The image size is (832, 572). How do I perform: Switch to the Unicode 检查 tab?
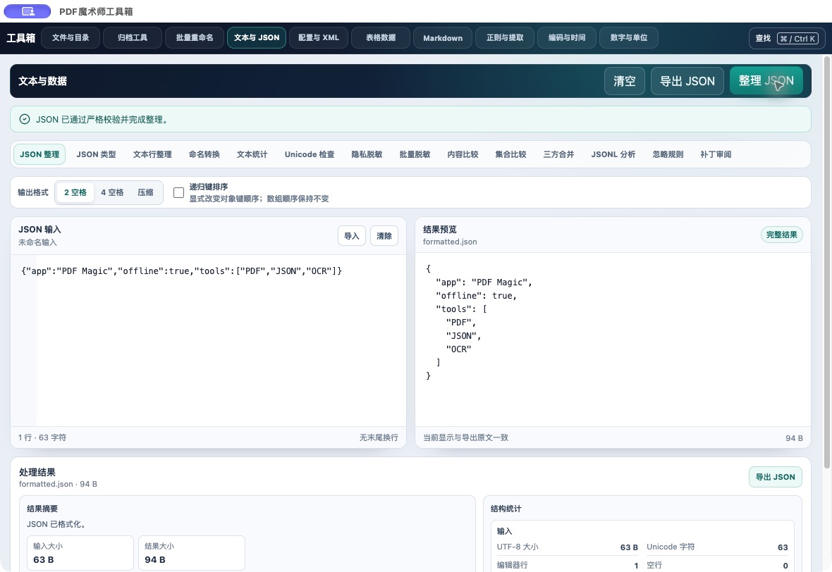pos(310,154)
